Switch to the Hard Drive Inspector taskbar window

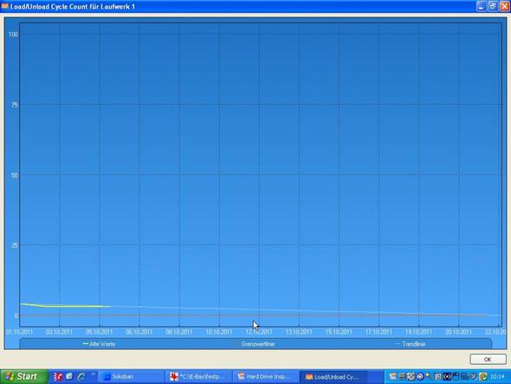click(x=265, y=377)
